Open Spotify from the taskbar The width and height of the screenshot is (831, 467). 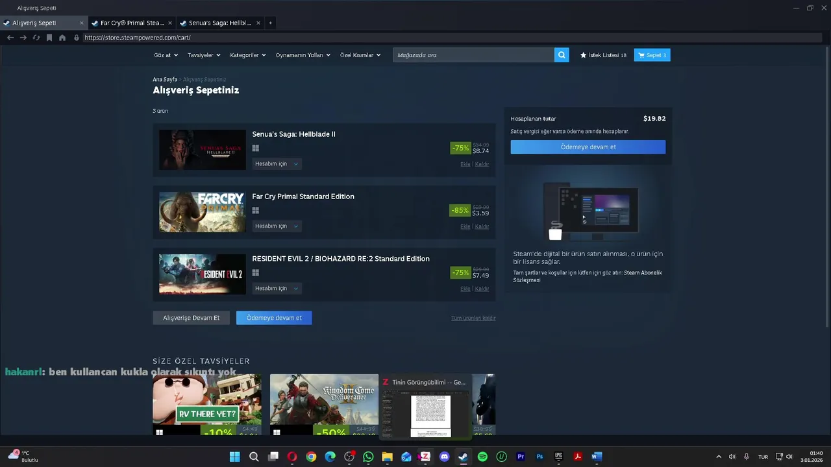coord(482,457)
